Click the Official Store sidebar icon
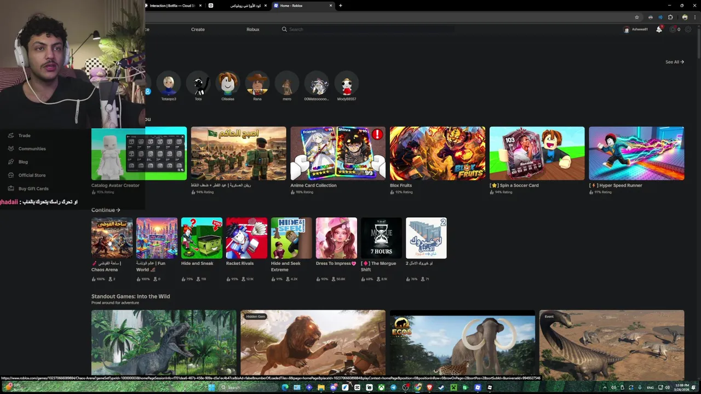The image size is (701, 394). pos(10,175)
